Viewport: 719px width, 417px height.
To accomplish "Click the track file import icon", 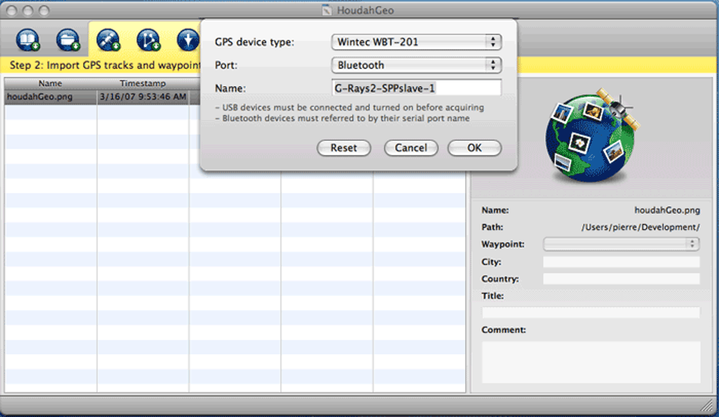I will (x=148, y=39).
